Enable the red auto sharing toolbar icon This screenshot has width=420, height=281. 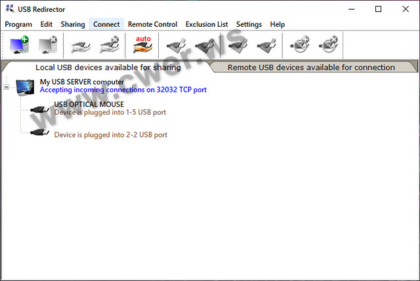(142, 45)
